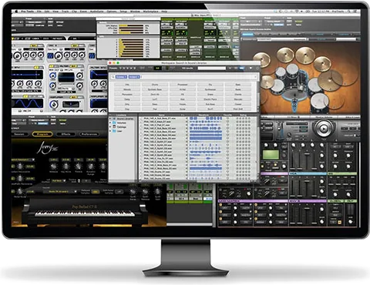Click speaker icon on PHA_140_E_Keys_01.wav row
370x285 pixels.
pyautogui.click(x=187, y=122)
